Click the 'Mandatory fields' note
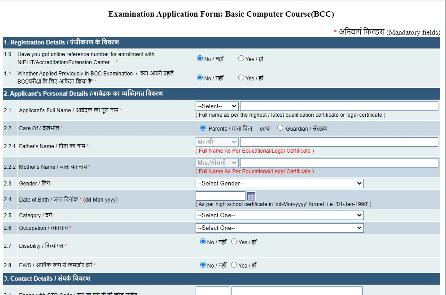The height and width of the screenshot is (295, 446). point(387,31)
